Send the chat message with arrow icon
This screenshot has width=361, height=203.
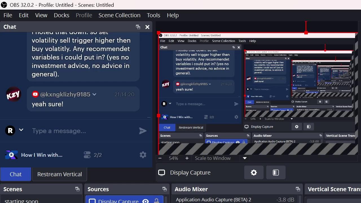(143, 131)
